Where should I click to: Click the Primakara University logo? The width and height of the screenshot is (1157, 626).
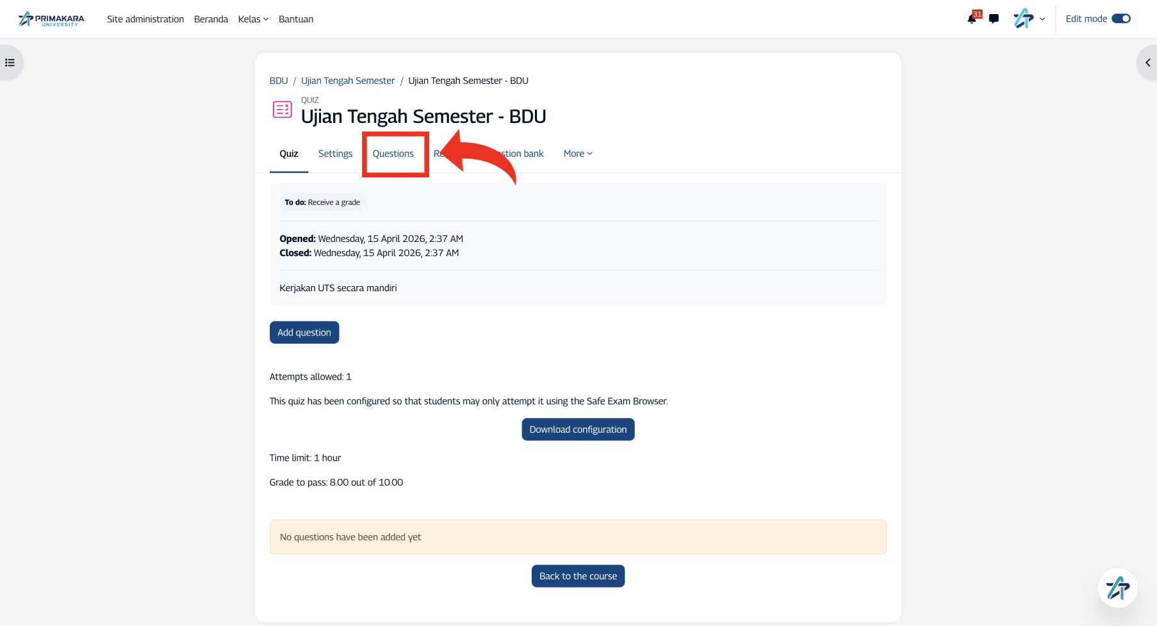(51, 19)
